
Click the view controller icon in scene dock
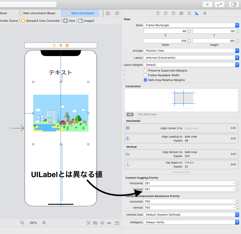(x=54, y=45)
